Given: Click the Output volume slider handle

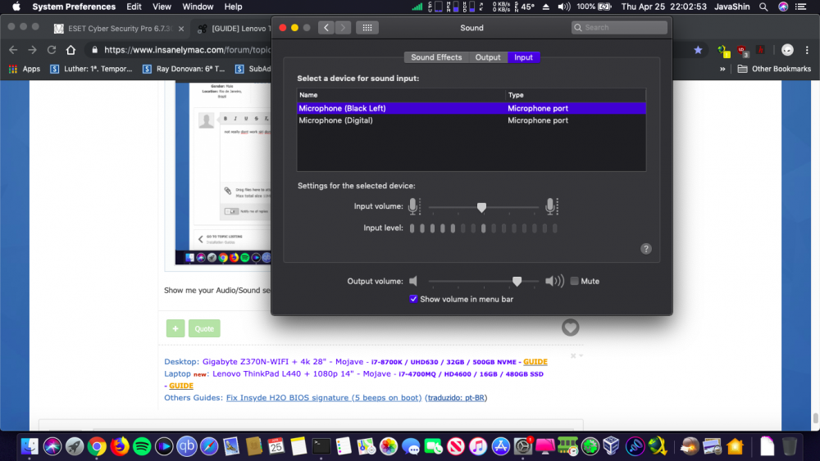Looking at the screenshot, I should [517, 282].
